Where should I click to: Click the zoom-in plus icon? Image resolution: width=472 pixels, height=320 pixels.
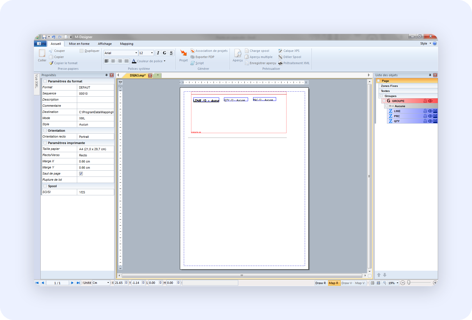435,283
